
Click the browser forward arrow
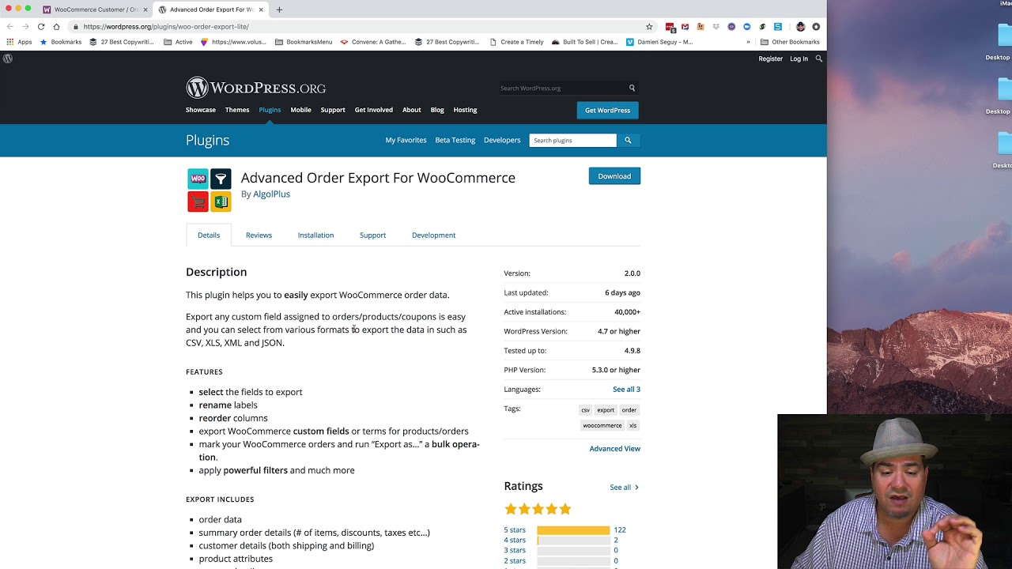[25, 26]
